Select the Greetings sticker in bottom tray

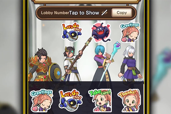tap(42, 101)
